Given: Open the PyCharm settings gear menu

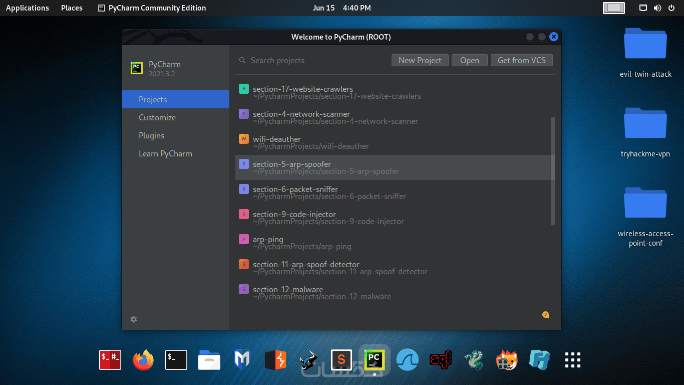Looking at the screenshot, I should (134, 319).
